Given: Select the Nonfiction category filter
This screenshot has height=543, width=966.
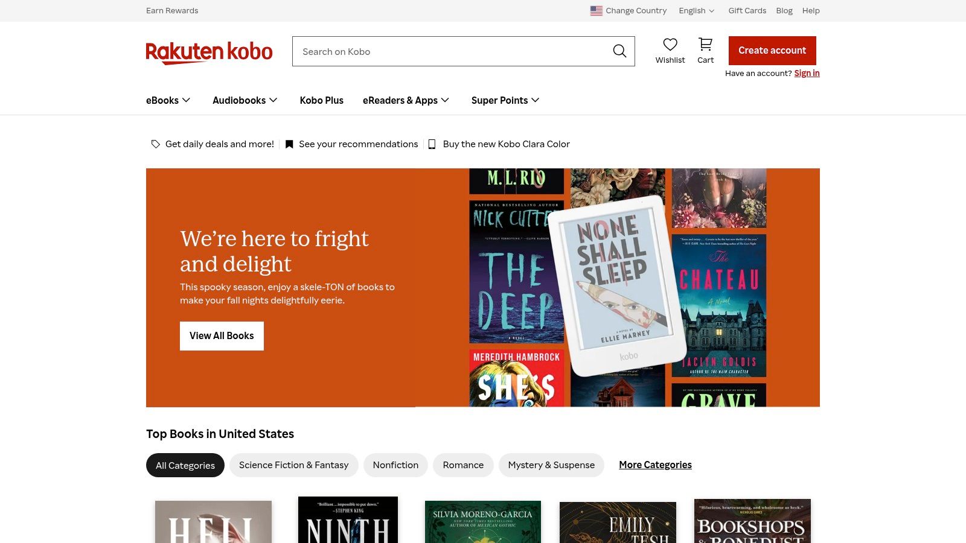Looking at the screenshot, I should tap(395, 465).
